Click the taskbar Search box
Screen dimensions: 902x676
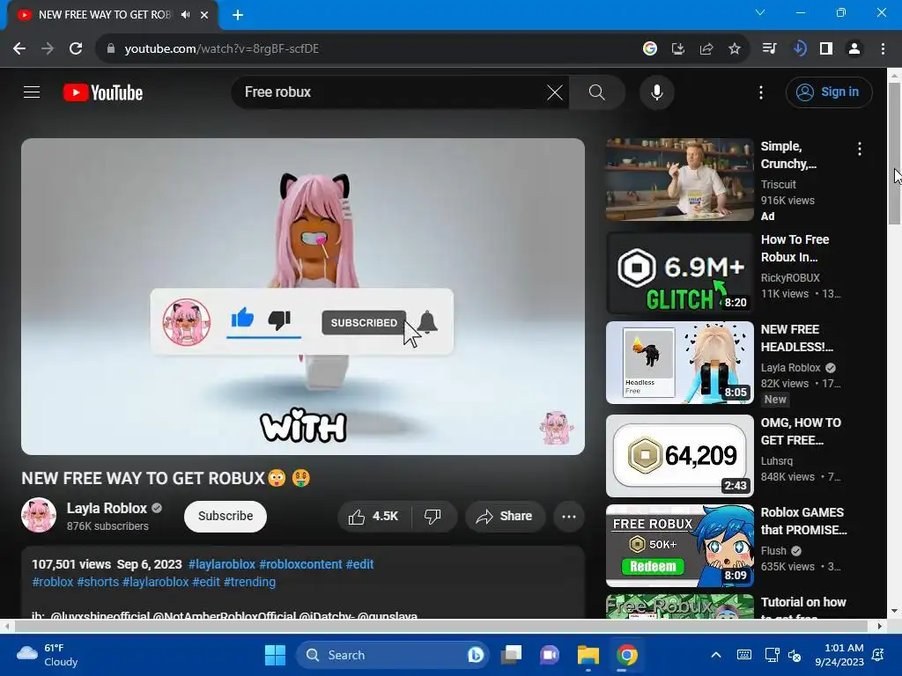tap(392, 655)
